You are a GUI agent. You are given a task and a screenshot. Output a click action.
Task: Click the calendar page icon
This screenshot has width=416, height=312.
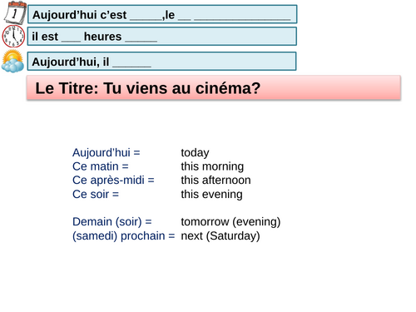(x=15, y=12)
